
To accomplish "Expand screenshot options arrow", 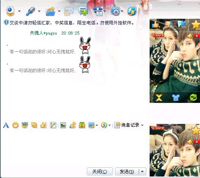I will coord(97,125).
